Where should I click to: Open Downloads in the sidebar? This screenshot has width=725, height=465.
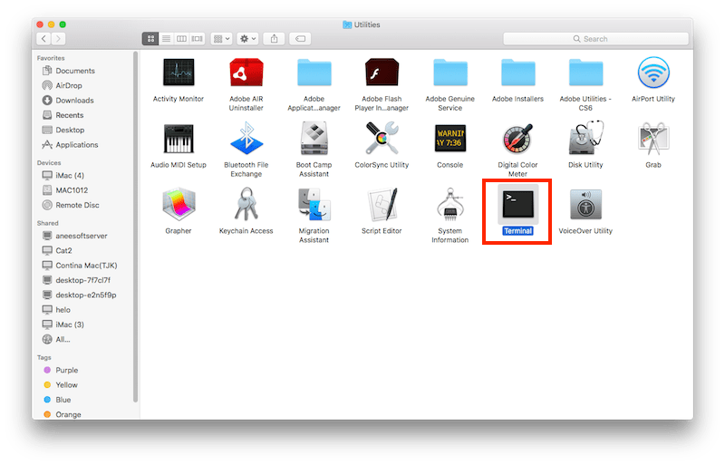(x=74, y=101)
